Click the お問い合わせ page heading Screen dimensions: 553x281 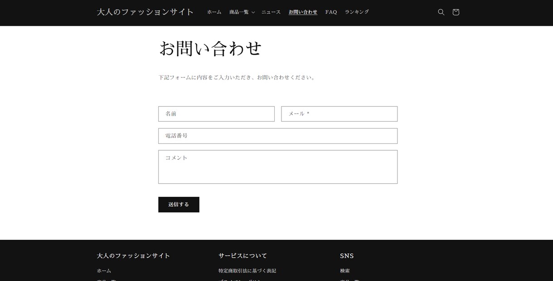tap(211, 48)
